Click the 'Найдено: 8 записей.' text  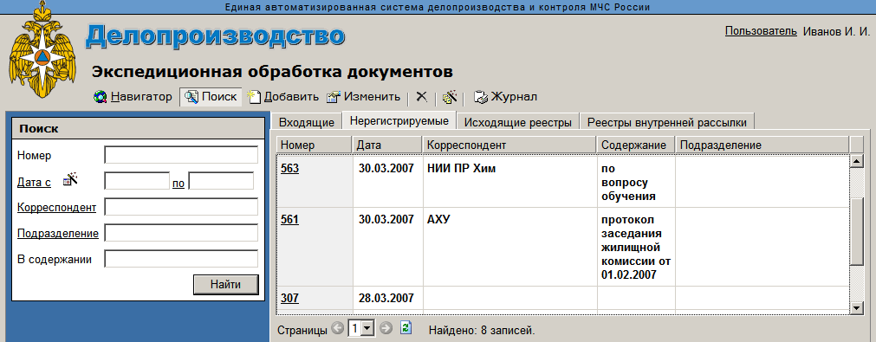point(482,330)
